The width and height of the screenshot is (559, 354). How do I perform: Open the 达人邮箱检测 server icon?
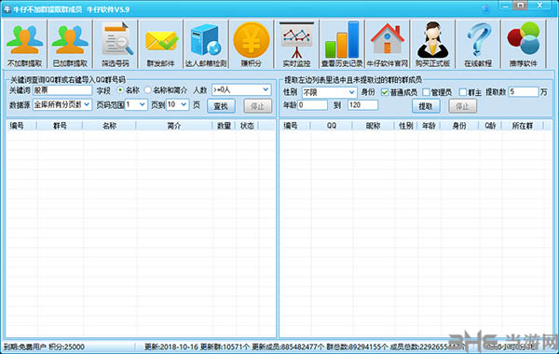tap(206, 44)
